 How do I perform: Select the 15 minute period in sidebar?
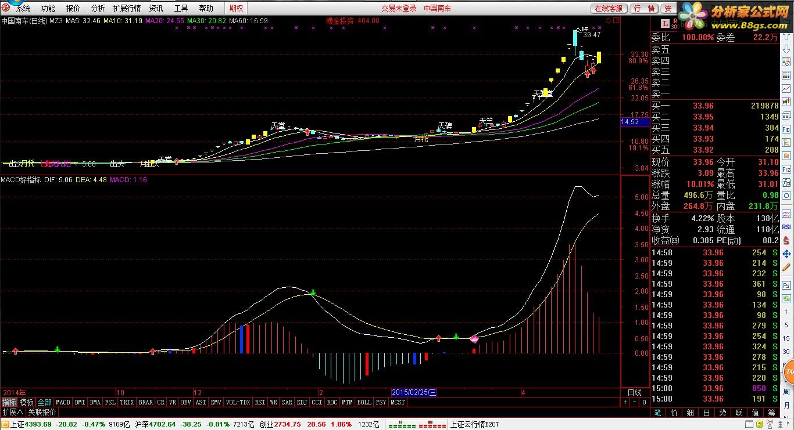786,338
